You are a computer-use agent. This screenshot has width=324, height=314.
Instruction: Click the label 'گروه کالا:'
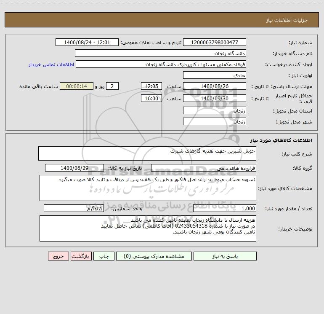[x=302, y=168]
